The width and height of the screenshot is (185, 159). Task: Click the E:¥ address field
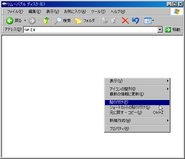click(x=90, y=30)
